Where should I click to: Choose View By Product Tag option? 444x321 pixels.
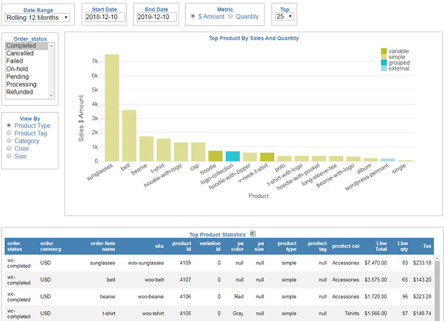(9, 134)
